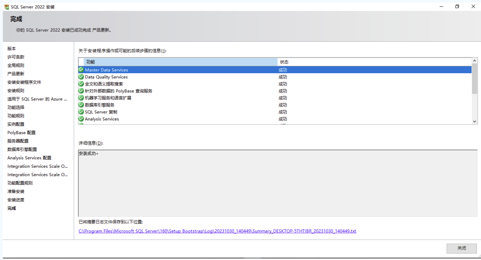This screenshot has width=481, height=260.
Task: Click the 服务器配置 step in sidebar
Action: 18,141
